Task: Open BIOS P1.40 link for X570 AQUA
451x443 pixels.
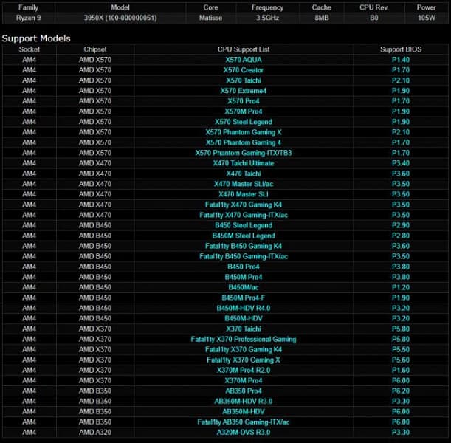Action: pos(401,60)
